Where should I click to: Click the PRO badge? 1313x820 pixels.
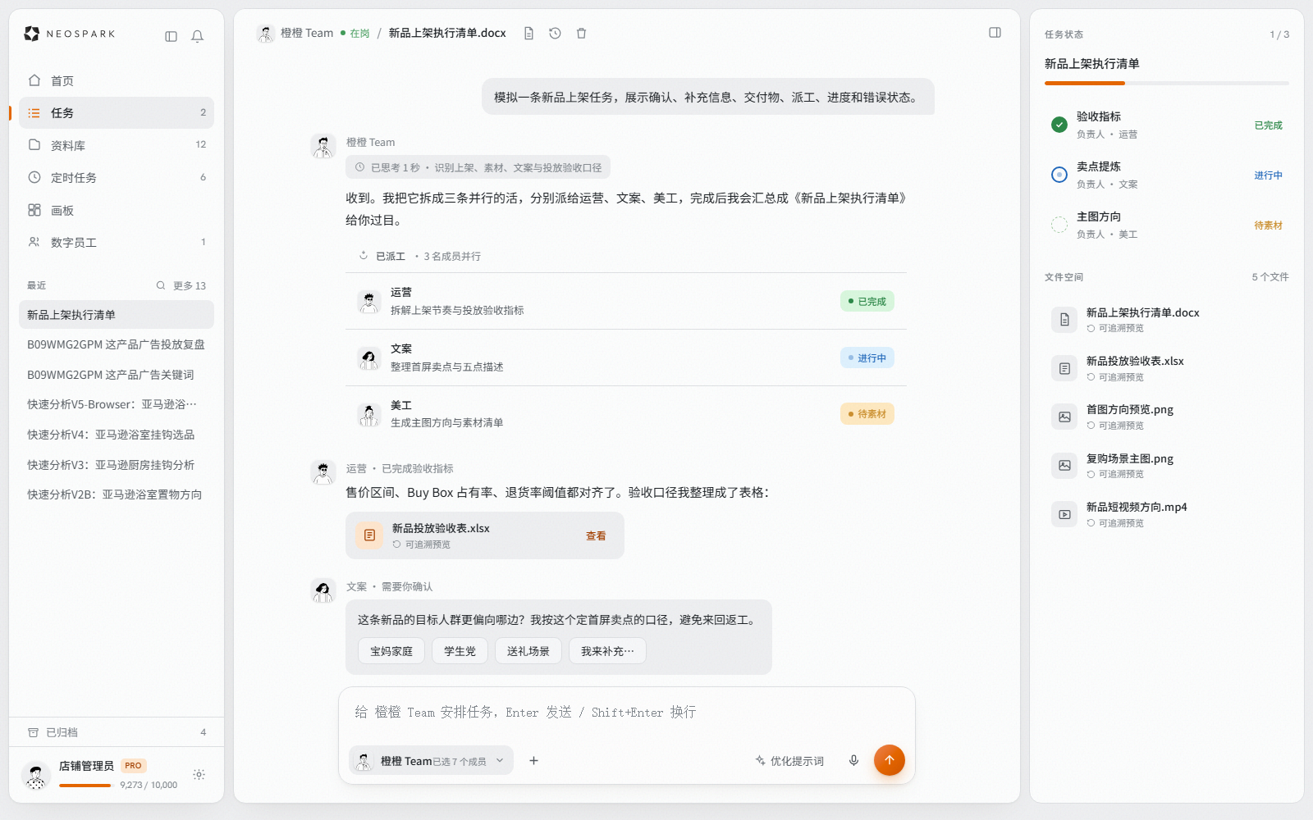point(133,766)
